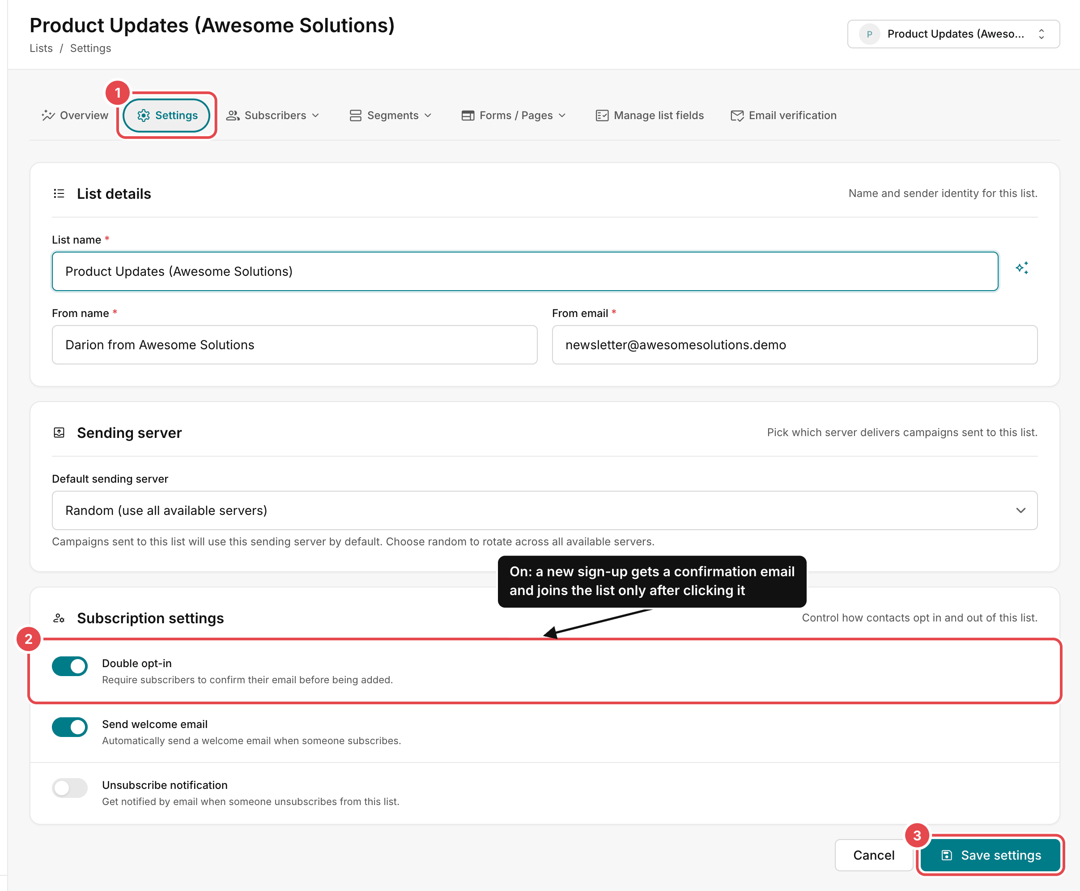Click the List details bullet list icon
The image size is (1080, 891).
(x=59, y=193)
